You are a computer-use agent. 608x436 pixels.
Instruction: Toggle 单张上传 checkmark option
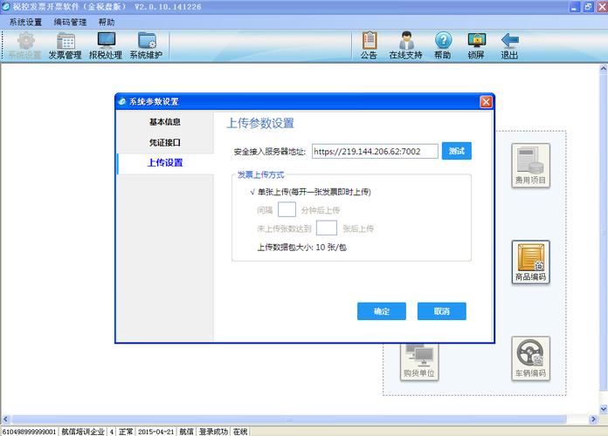click(311, 192)
